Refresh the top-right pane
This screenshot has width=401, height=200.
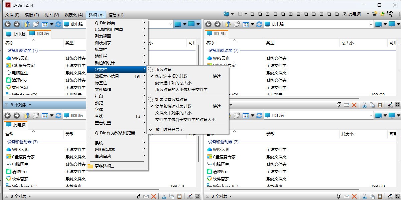click(259, 24)
